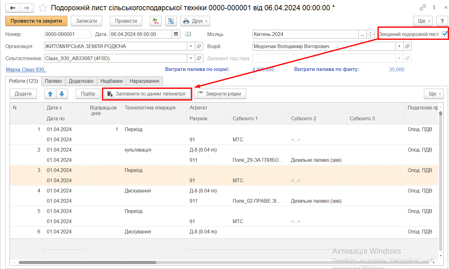Show Дт/Кт postings of the document
The height and width of the screenshot is (269, 449).
[156, 21]
